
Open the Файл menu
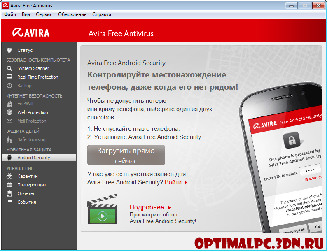[10, 14]
